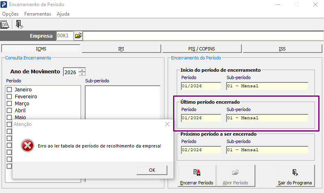Switch to the ISS tab

[282, 49]
